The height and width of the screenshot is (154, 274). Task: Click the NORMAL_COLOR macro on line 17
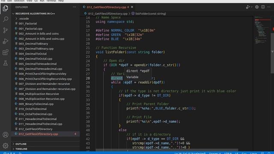click(x=123, y=30)
